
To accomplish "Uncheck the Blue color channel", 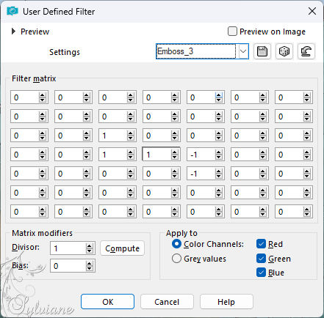I will [261, 273].
